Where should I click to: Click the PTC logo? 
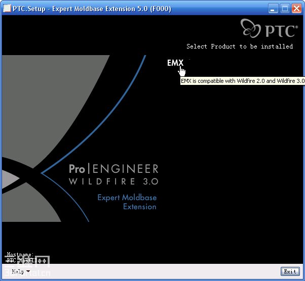[x=269, y=28]
